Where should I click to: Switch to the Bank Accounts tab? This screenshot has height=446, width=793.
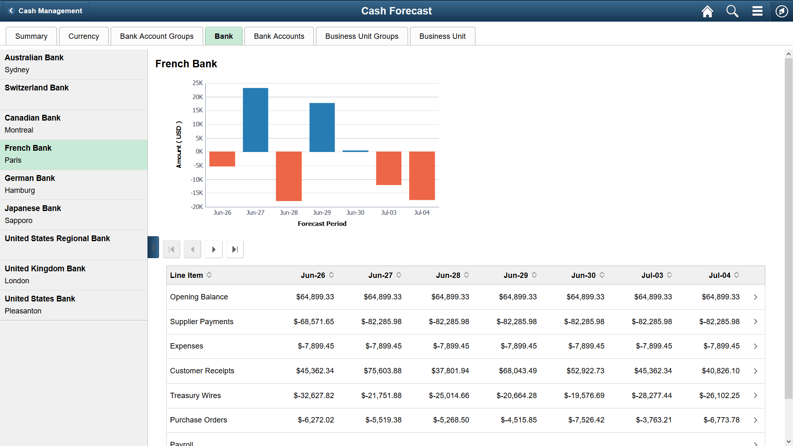[279, 36]
